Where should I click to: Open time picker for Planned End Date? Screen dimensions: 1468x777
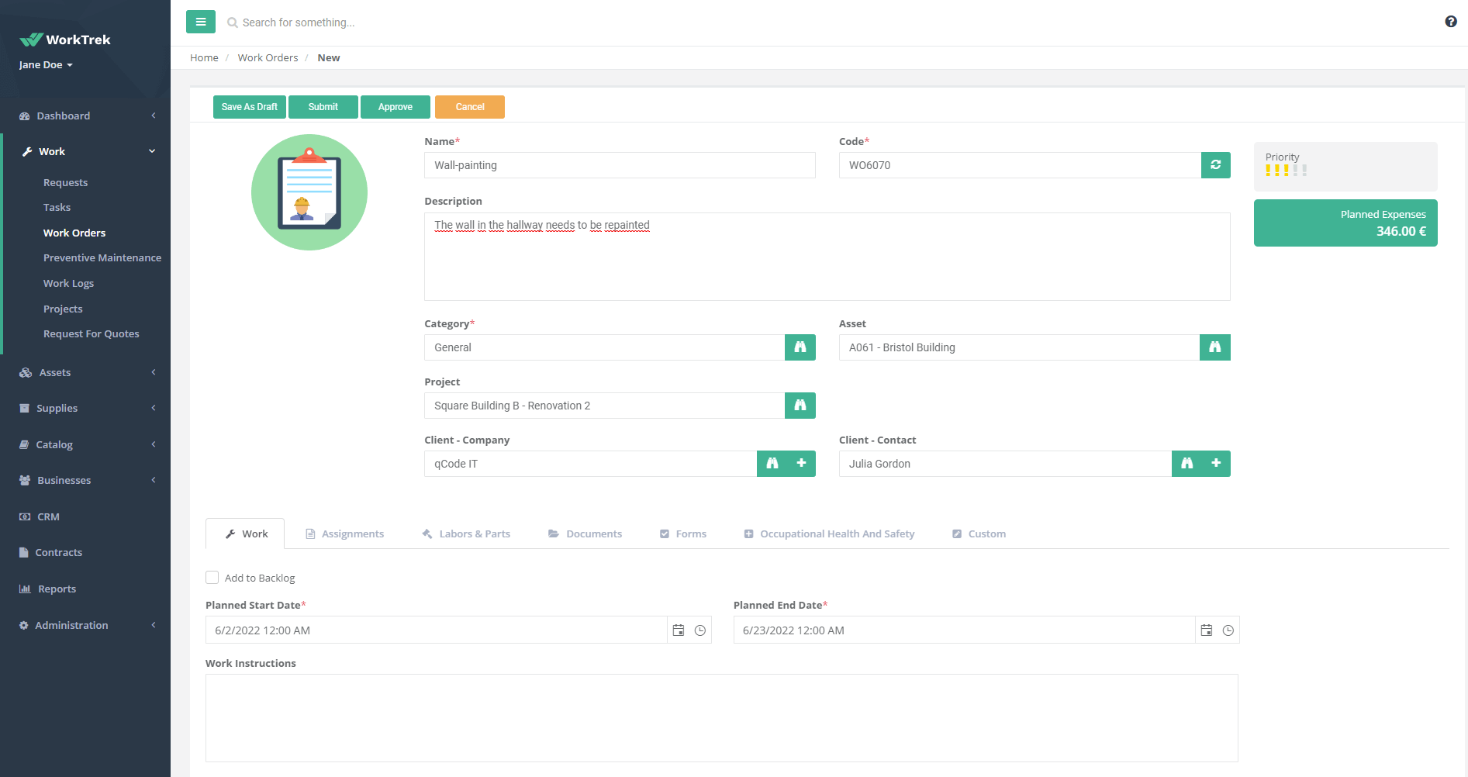click(1228, 630)
